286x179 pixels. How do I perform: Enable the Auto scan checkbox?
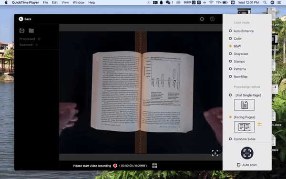coord(238,165)
